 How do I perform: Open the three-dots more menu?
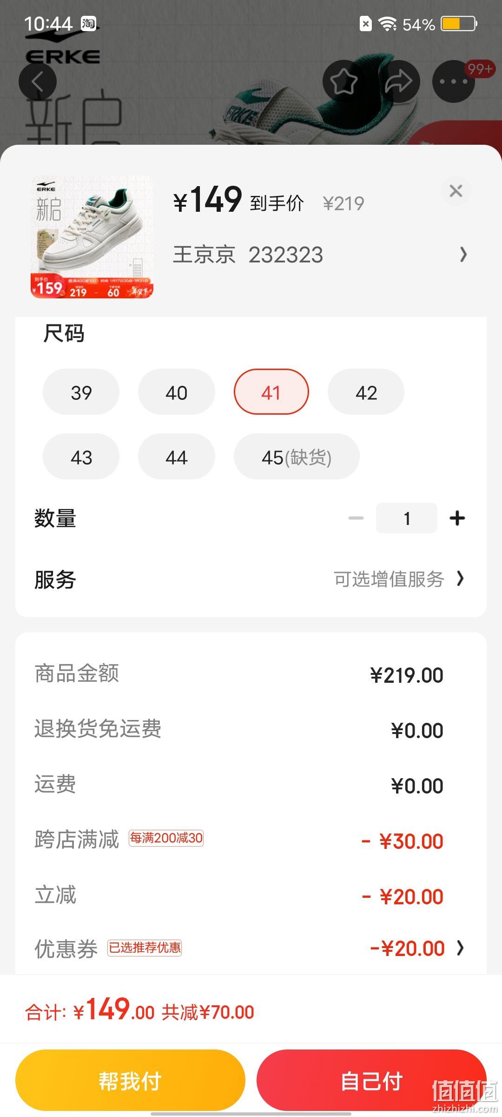tap(454, 81)
